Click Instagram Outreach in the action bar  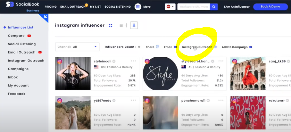pyautogui.click(x=199, y=47)
